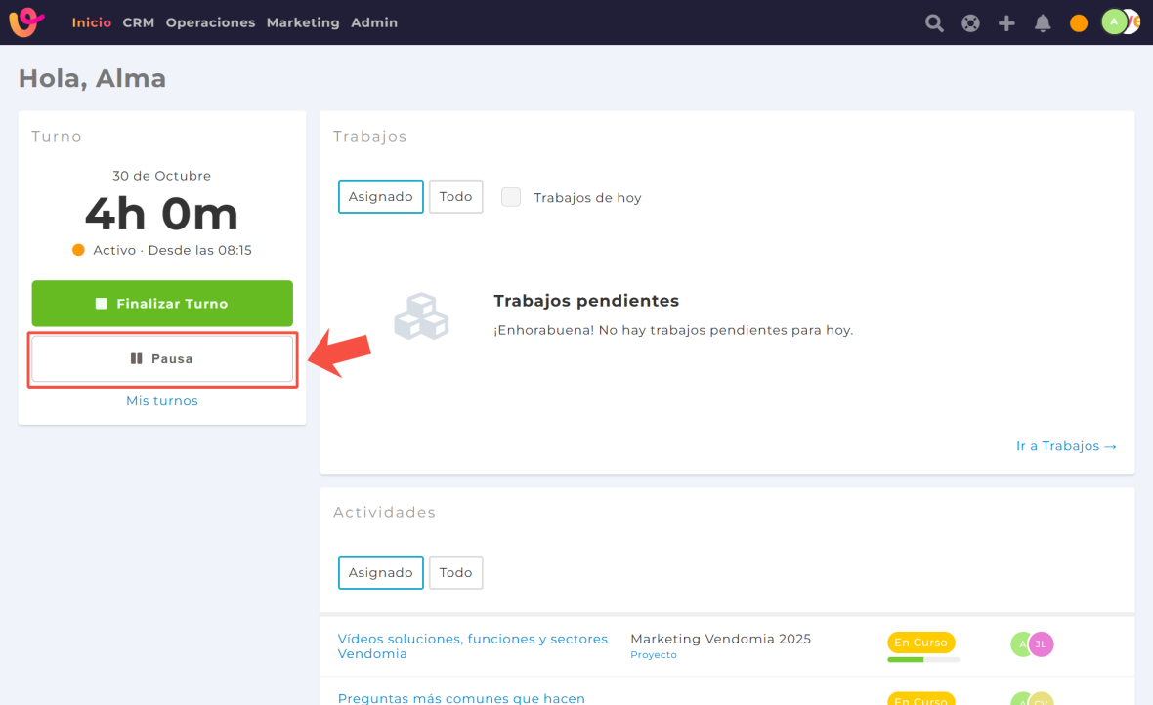
Task: Click the help lifebuoy icon
Action: point(970,23)
